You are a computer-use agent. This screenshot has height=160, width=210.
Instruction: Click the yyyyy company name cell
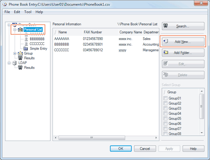[123, 50]
